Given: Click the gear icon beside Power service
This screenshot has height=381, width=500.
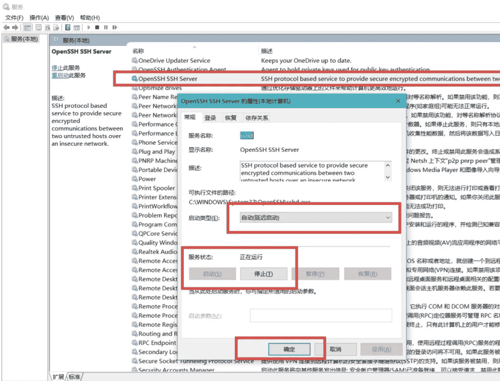Looking at the screenshot, I should [134, 179].
